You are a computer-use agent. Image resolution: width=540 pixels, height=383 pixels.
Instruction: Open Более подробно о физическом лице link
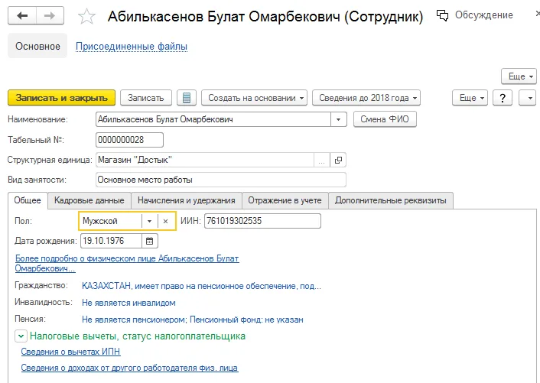click(127, 263)
